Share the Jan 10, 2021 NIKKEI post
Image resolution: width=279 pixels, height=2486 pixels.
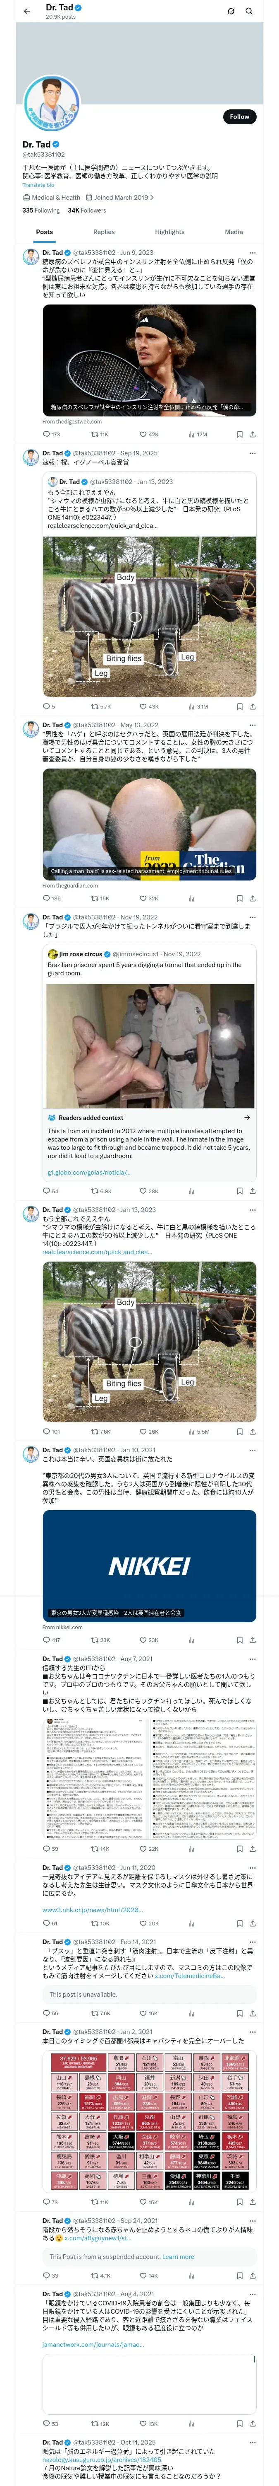pos(252,1640)
